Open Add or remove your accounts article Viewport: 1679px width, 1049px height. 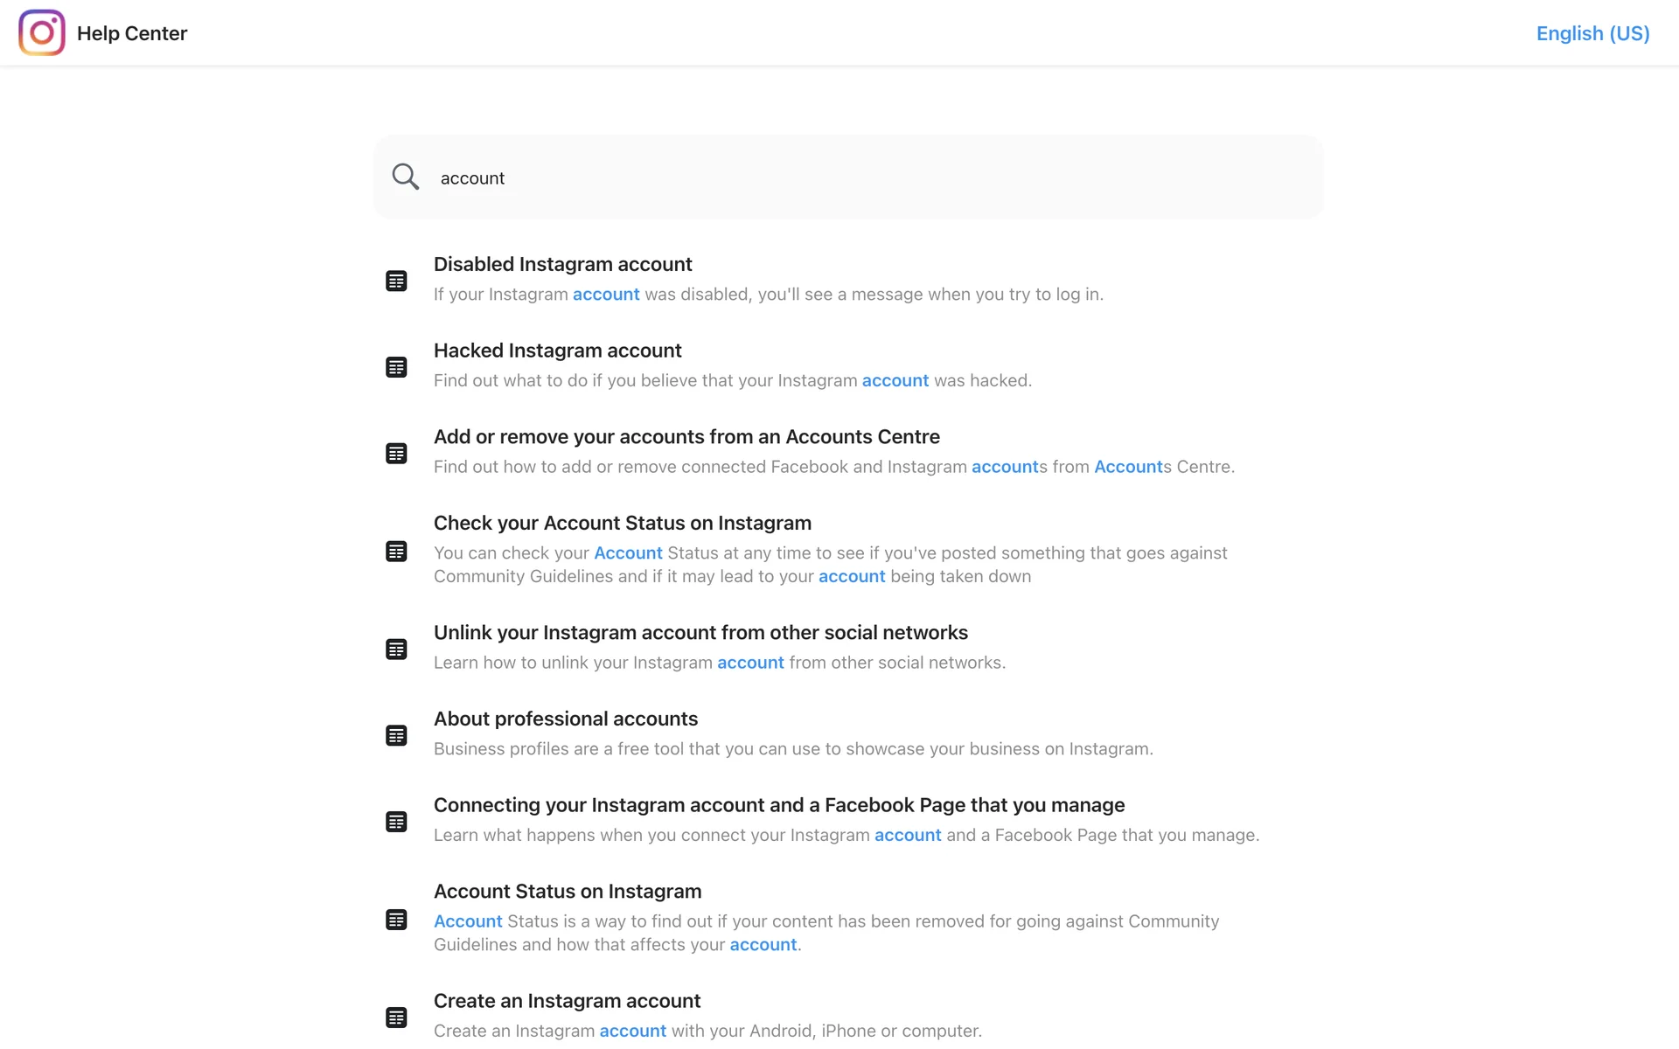point(686,437)
